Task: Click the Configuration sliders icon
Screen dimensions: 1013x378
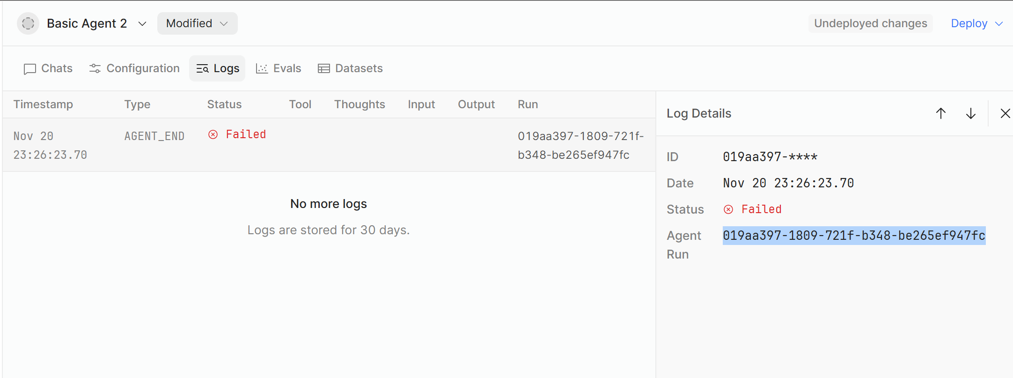Action: click(x=95, y=68)
